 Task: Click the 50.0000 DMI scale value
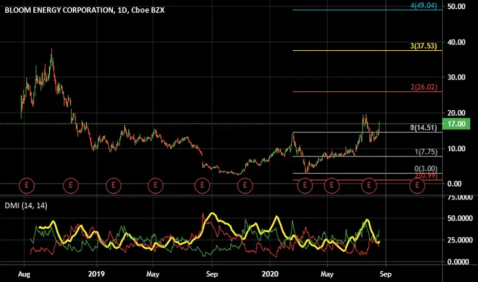(x=460, y=218)
